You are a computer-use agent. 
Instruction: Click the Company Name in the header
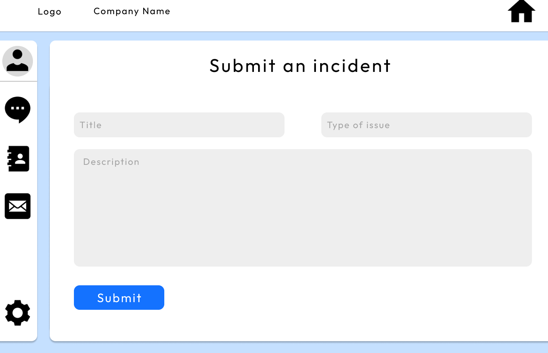pyautogui.click(x=132, y=11)
